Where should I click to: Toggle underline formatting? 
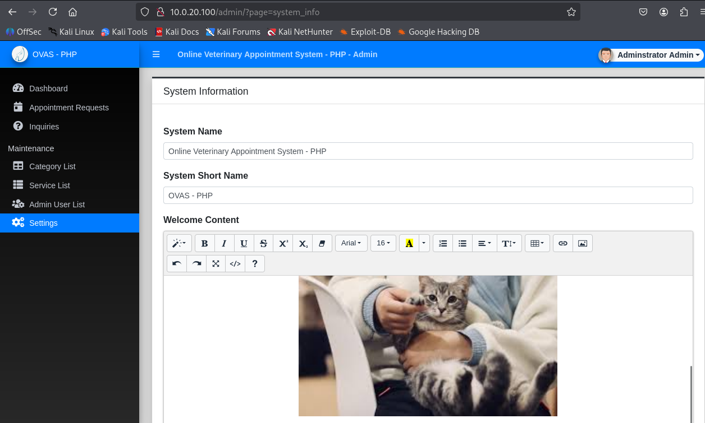(x=244, y=243)
